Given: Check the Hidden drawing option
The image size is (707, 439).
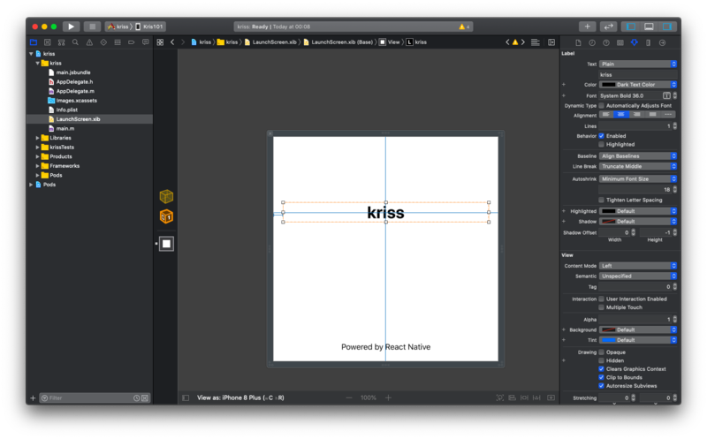Looking at the screenshot, I should tap(601, 360).
